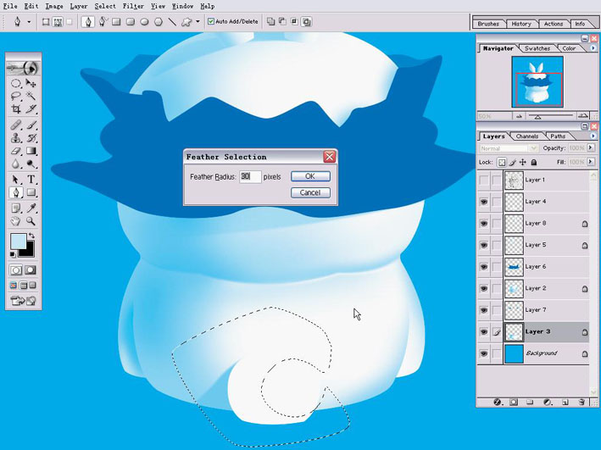Pick Ellipse shape in the options bar

pyautogui.click(x=144, y=22)
